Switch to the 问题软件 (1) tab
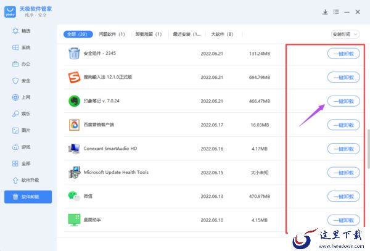Image resolution: width=370 pixels, height=251 pixels. (x=112, y=34)
